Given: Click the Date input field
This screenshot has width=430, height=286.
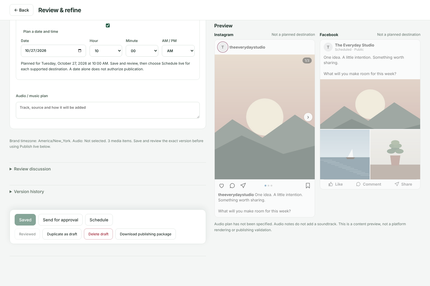Looking at the screenshot, I should tap(53, 51).
